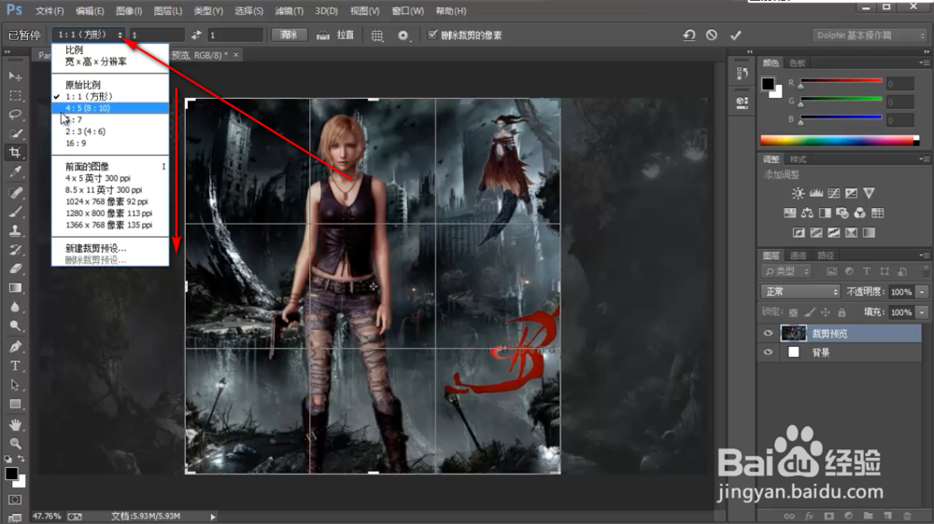Screen dimensions: 934x524
Task: Toggle Delete Cropped Pixels checkbox
Action: tap(432, 34)
